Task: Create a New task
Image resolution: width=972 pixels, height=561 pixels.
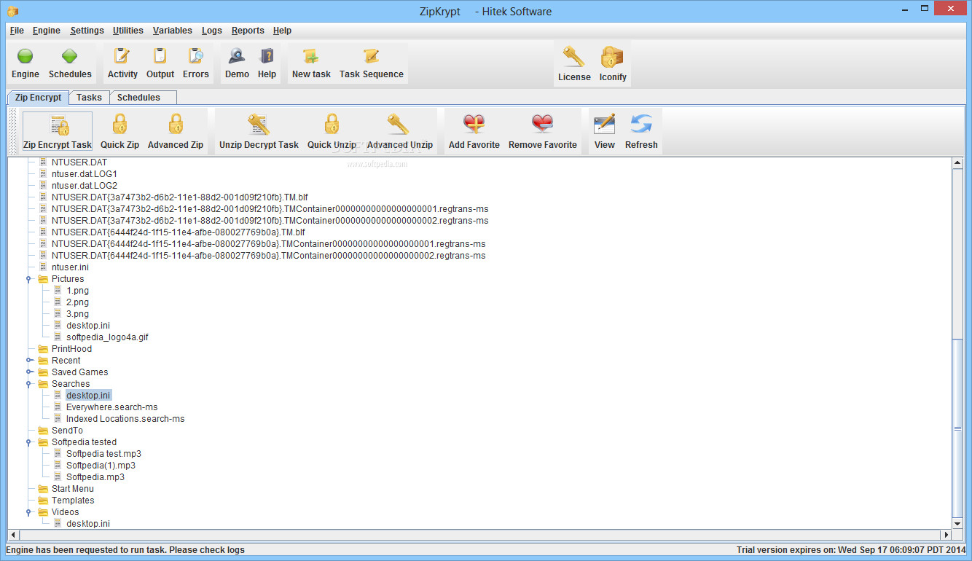Action: pyautogui.click(x=311, y=63)
